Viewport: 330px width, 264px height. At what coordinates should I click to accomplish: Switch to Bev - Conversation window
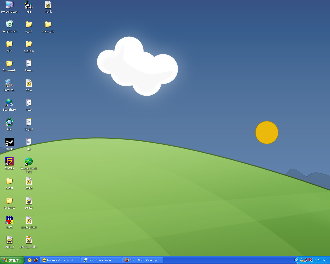pos(101,260)
